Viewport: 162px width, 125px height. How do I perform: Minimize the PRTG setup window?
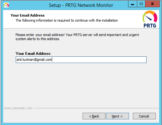[x=132, y=4]
